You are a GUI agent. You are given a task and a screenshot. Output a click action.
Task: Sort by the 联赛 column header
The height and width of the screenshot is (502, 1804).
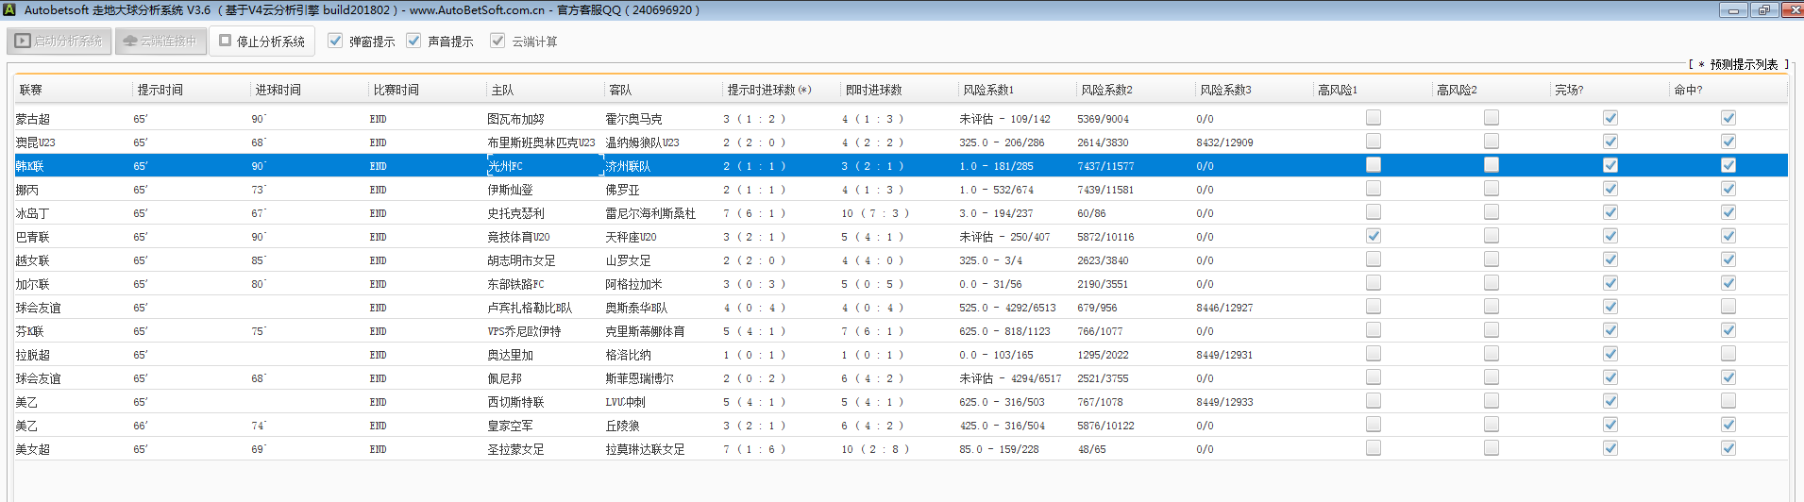click(31, 90)
